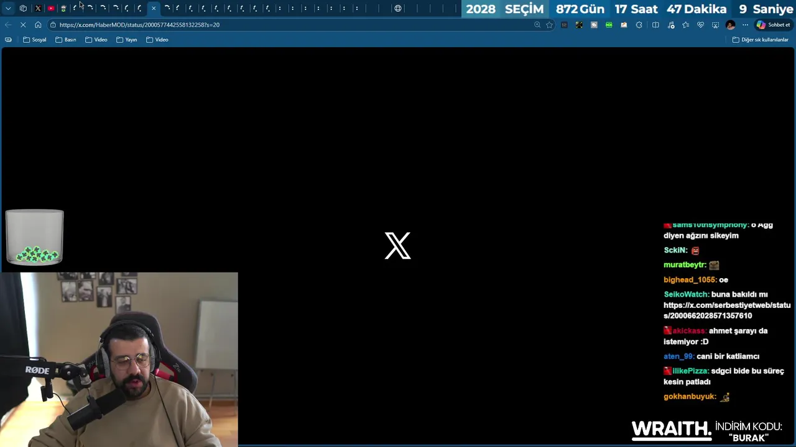Open the Sosyal bookmarks folder
This screenshot has height=447, width=796.
[x=34, y=40]
